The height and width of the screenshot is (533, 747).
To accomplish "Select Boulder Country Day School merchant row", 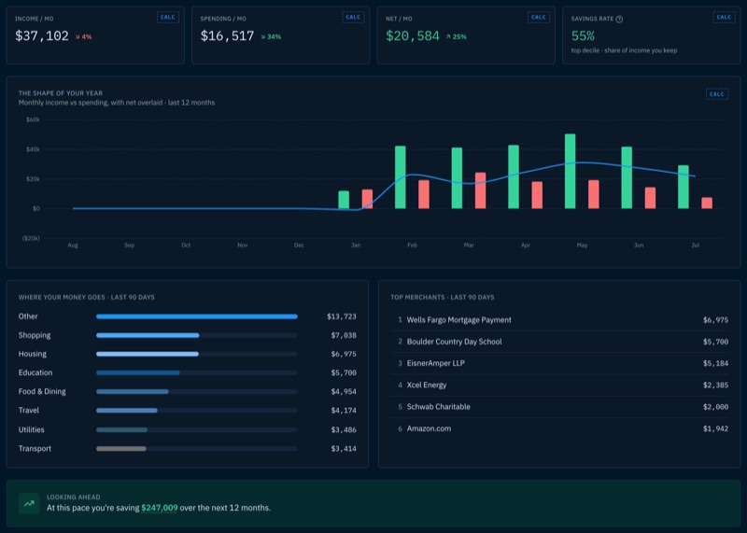I will 559,342.
